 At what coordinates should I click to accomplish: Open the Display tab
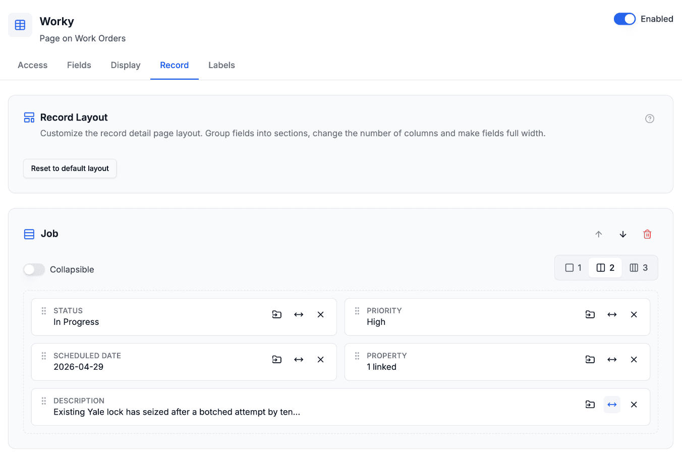(126, 65)
